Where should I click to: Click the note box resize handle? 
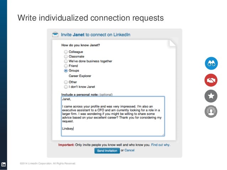[163, 135]
